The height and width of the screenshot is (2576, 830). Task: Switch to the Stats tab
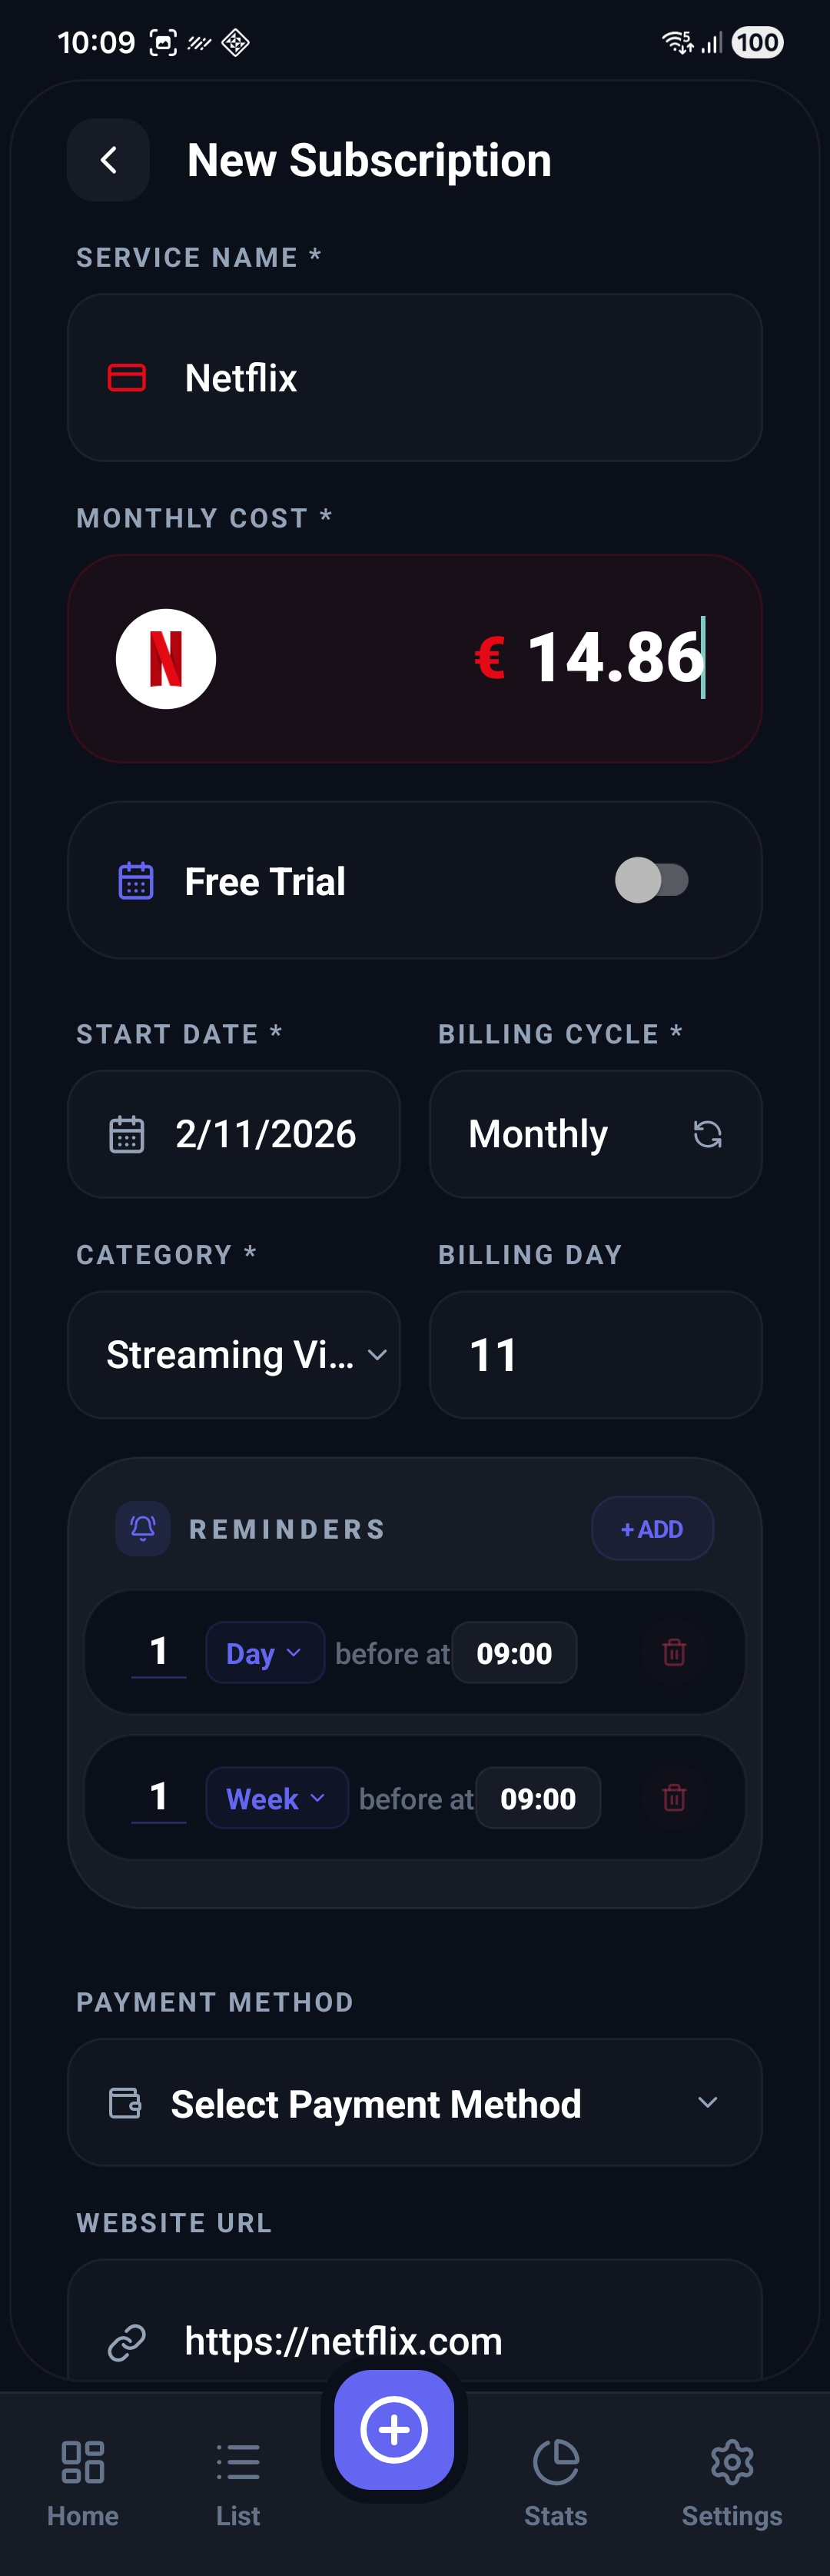pos(556,2480)
